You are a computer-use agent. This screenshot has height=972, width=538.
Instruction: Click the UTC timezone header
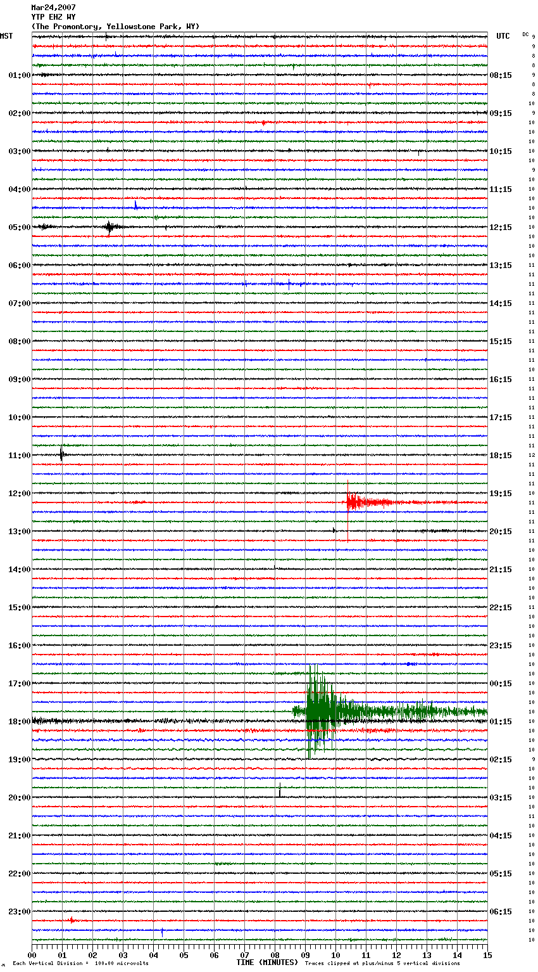503,36
